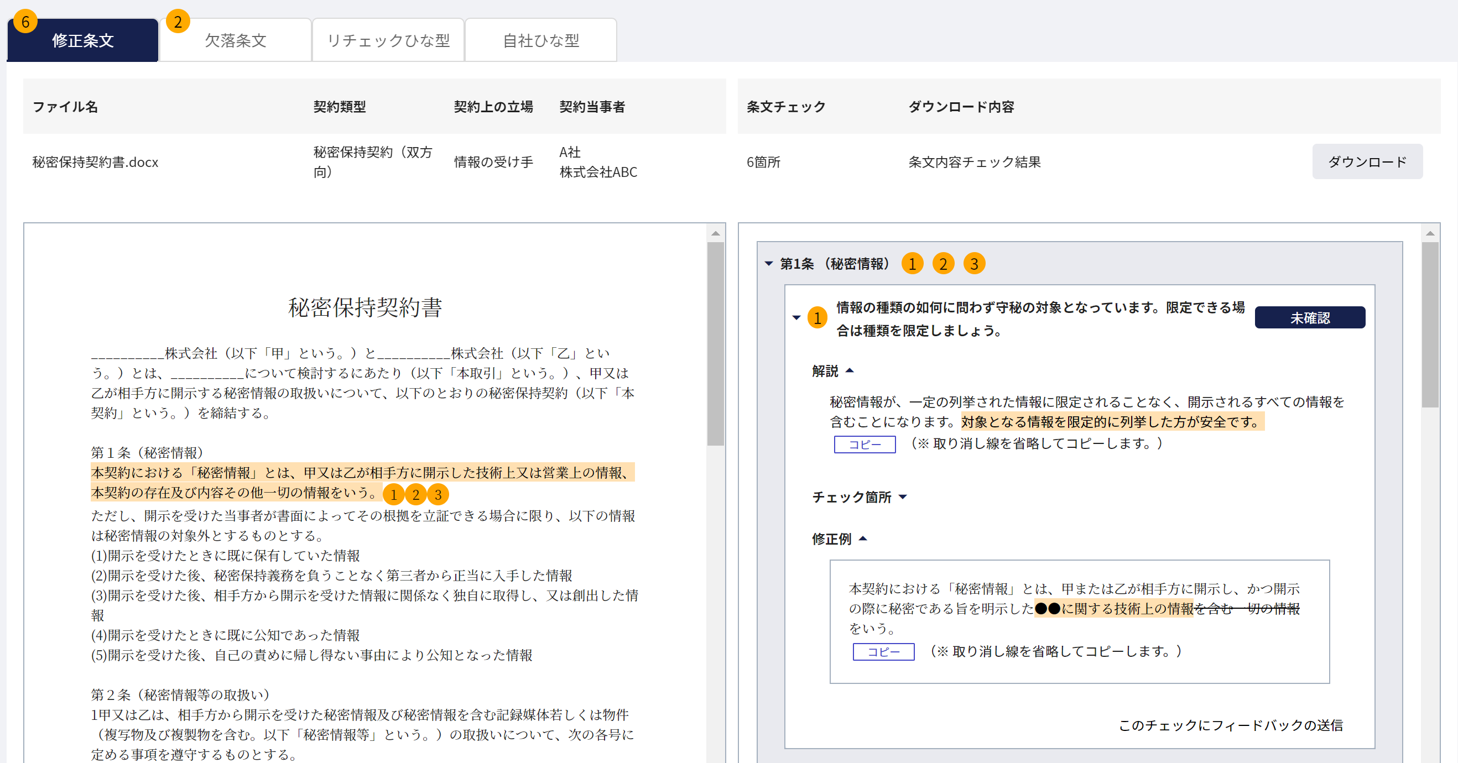The width and height of the screenshot is (1458, 763).
Task: Click marker 1 in contract document text
Action: point(393,494)
